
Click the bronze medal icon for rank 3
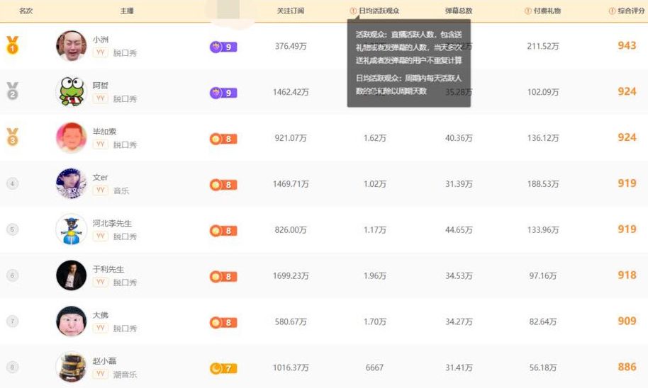12,137
